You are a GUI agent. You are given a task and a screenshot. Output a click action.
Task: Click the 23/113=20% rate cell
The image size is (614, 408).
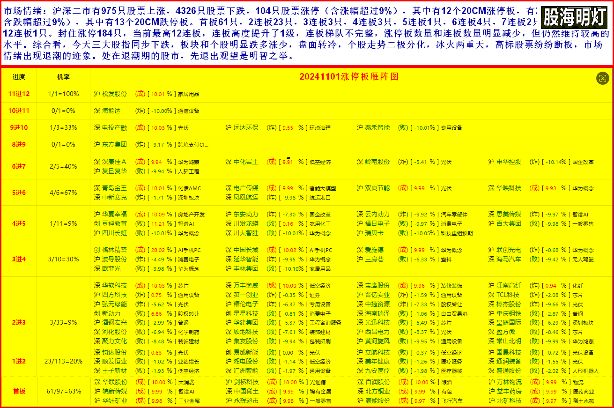coord(63,361)
